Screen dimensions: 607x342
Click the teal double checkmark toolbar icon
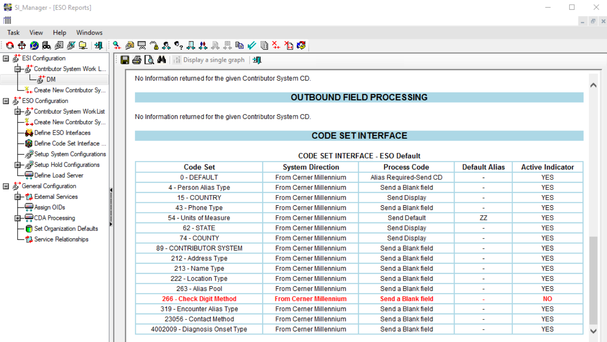[x=252, y=46]
